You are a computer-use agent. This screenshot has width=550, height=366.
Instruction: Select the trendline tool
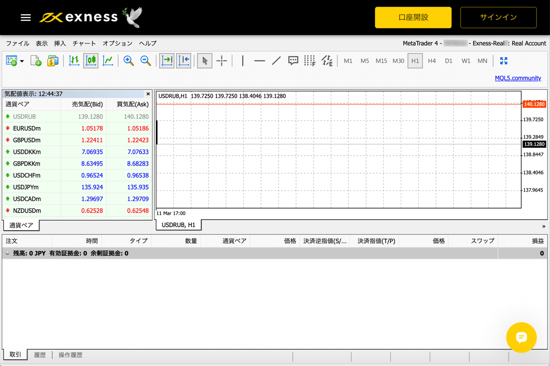(276, 61)
